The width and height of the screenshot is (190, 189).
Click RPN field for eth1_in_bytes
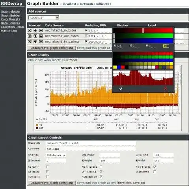[100, 31]
